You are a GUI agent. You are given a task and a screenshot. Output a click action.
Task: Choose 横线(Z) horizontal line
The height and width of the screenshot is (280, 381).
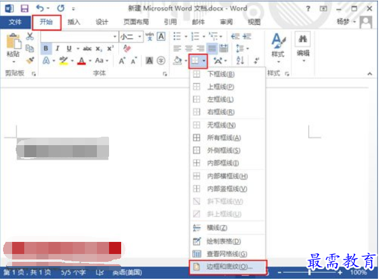(227, 227)
